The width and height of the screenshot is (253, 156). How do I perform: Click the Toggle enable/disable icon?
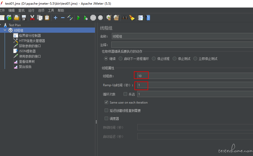tap(70, 18)
